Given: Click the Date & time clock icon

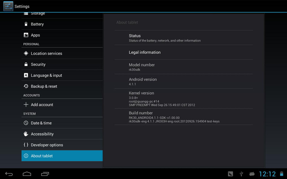Looking at the screenshot, I should point(26,123).
